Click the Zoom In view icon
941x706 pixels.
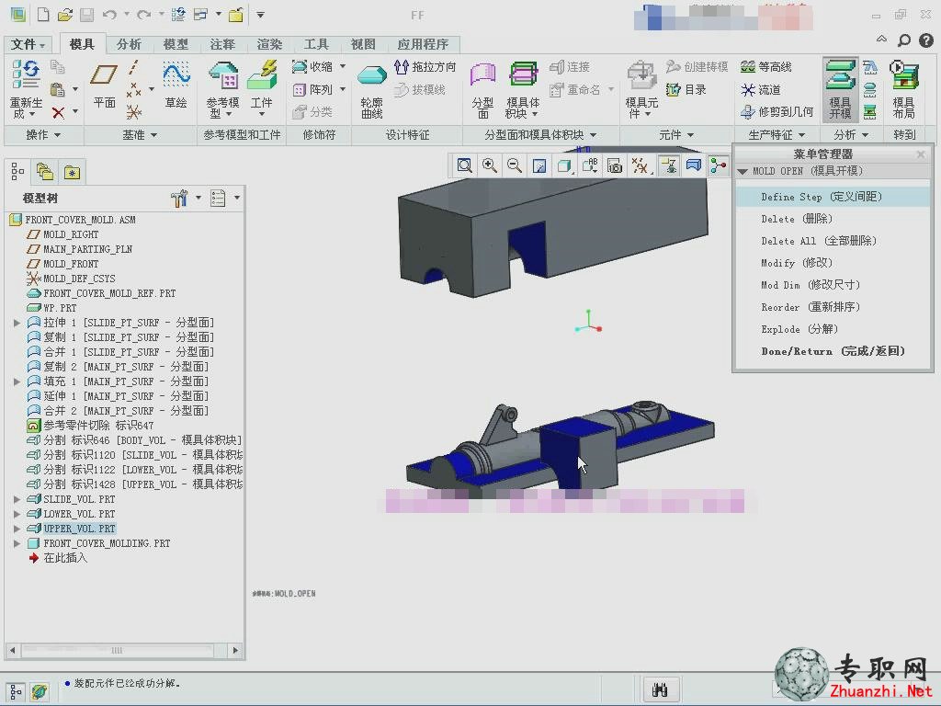490,165
